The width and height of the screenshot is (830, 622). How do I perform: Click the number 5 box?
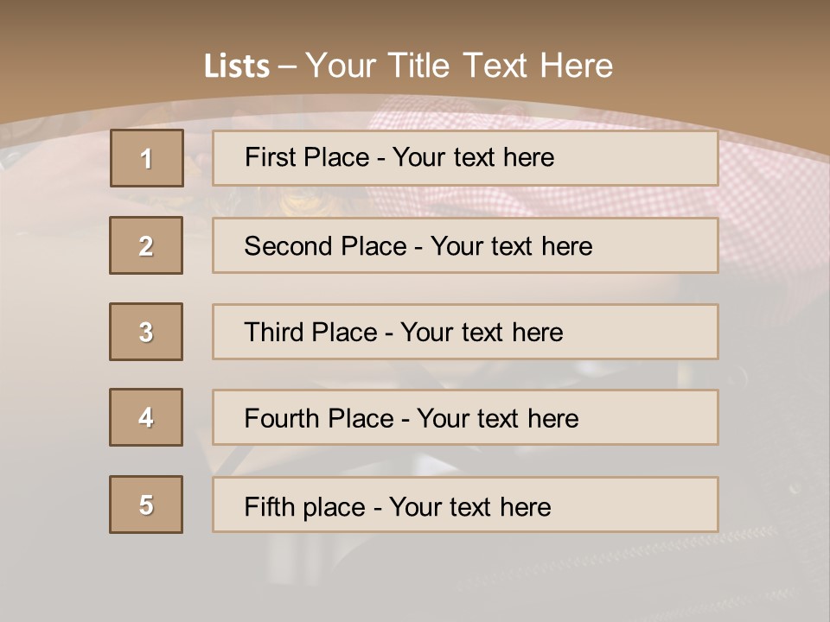(146, 505)
